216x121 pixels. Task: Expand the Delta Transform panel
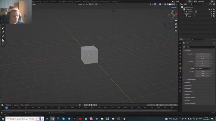[x=191, y=79]
